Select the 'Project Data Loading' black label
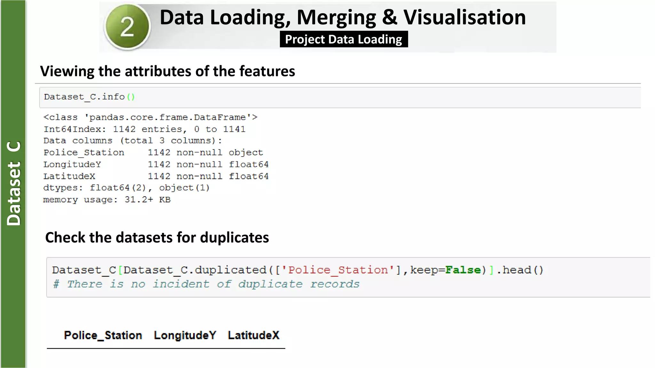655x368 pixels. click(344, 39)
